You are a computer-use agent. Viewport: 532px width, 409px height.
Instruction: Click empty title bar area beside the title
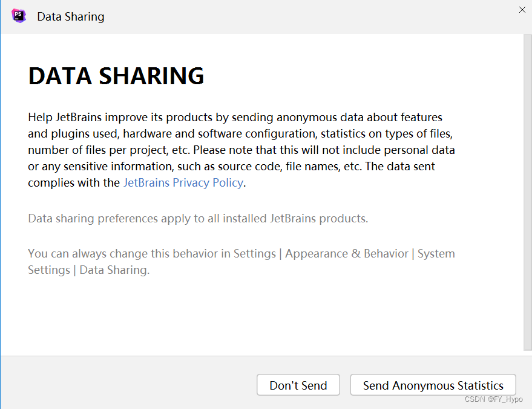coord(306,16)
